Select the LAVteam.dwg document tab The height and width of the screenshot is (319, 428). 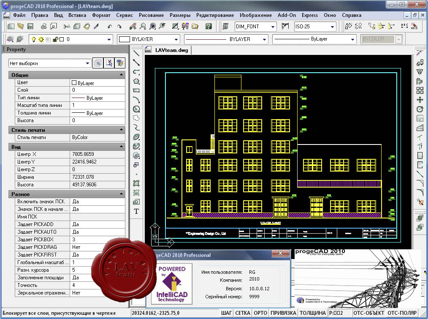[168, 50]
